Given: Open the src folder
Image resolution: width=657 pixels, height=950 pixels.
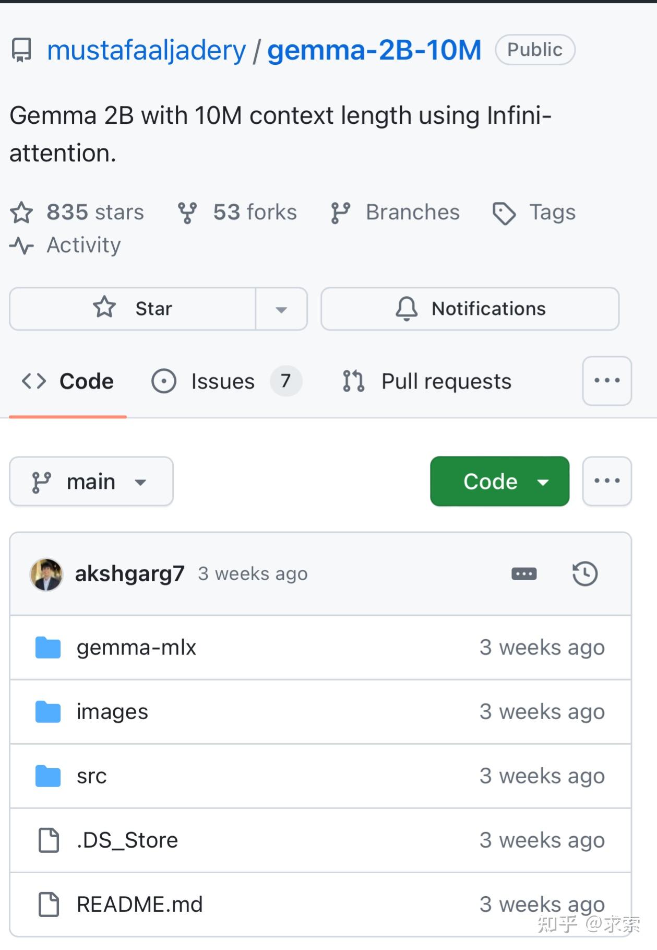Looking at the screenshot, I should coord(91,776).
